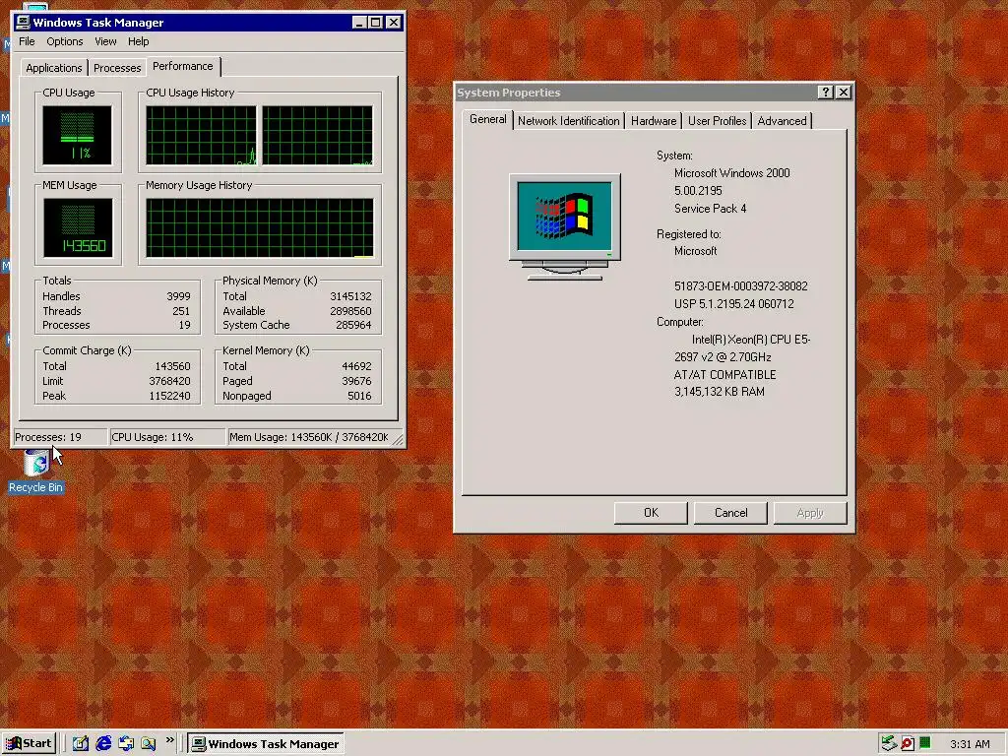
Task: Click the left CPU Usage History graph
Action: (x=201, y=136)
